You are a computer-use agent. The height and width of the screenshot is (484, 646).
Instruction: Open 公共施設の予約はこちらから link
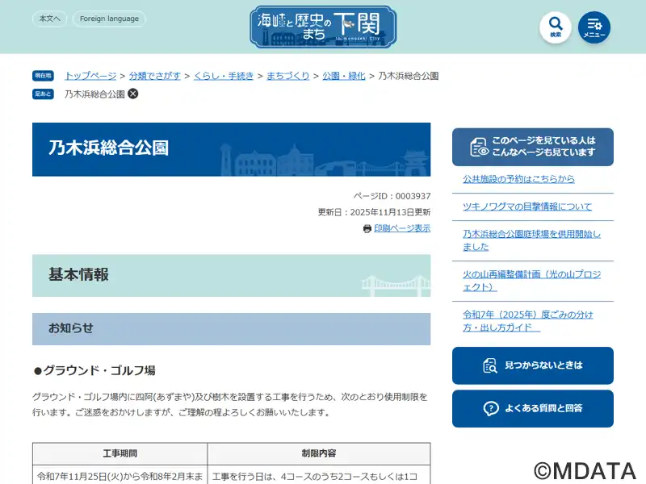518,179
